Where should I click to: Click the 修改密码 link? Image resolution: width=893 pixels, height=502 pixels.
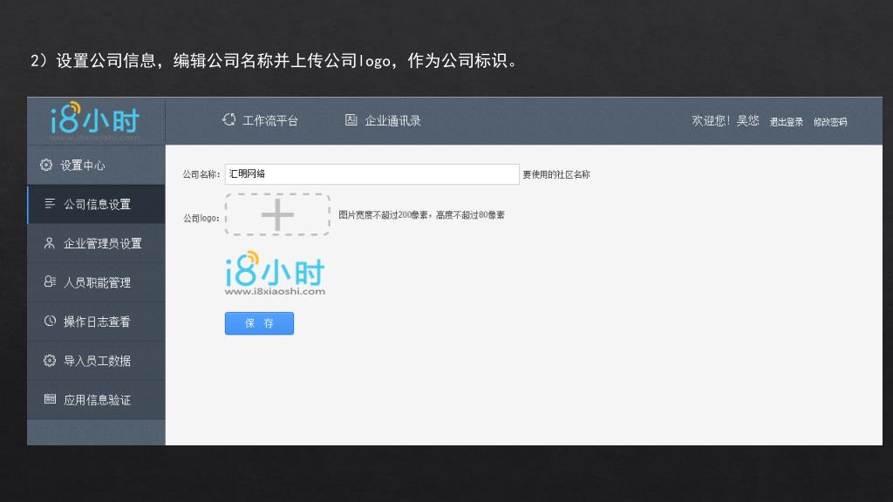(830, 122)
